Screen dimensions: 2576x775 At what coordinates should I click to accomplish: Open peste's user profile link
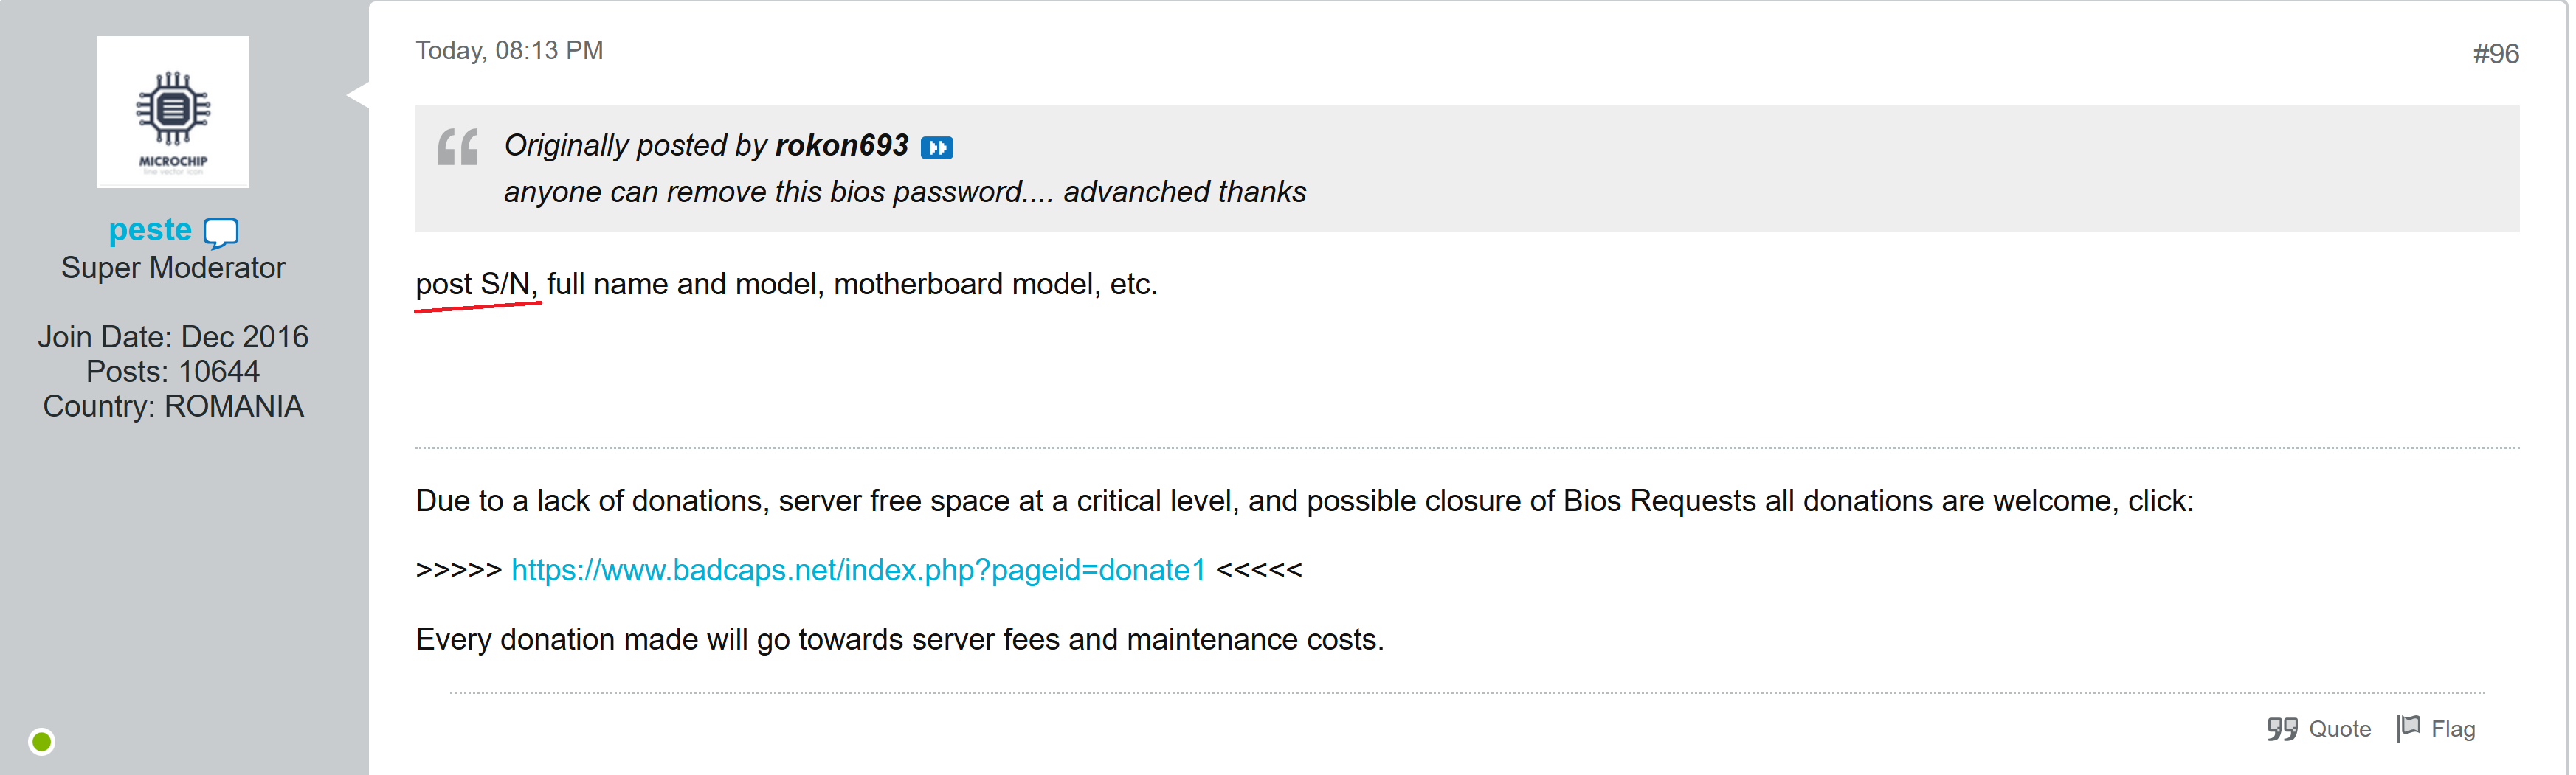pyautogui.click(x=150, y=230)
